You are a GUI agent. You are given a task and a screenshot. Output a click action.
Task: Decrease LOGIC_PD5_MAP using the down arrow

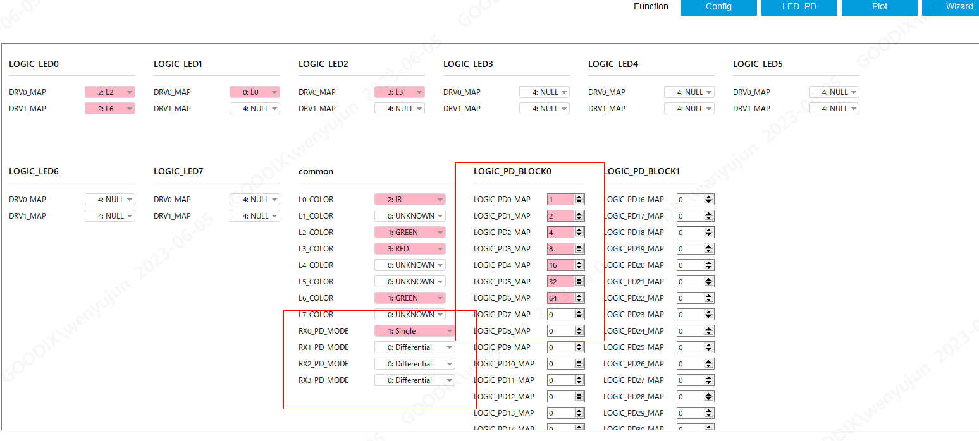[579, 284]
